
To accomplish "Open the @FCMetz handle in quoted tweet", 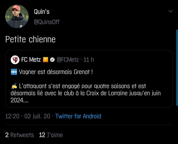I will pos(68,60).
